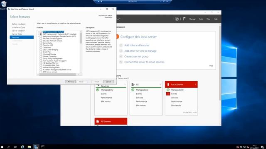266x149 pixels.
Task: Click Connect this server to cloud services
Action: pos(144,62)
